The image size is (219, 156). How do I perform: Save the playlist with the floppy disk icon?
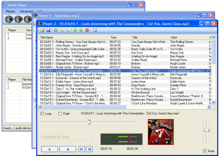(x=49, y=30)
